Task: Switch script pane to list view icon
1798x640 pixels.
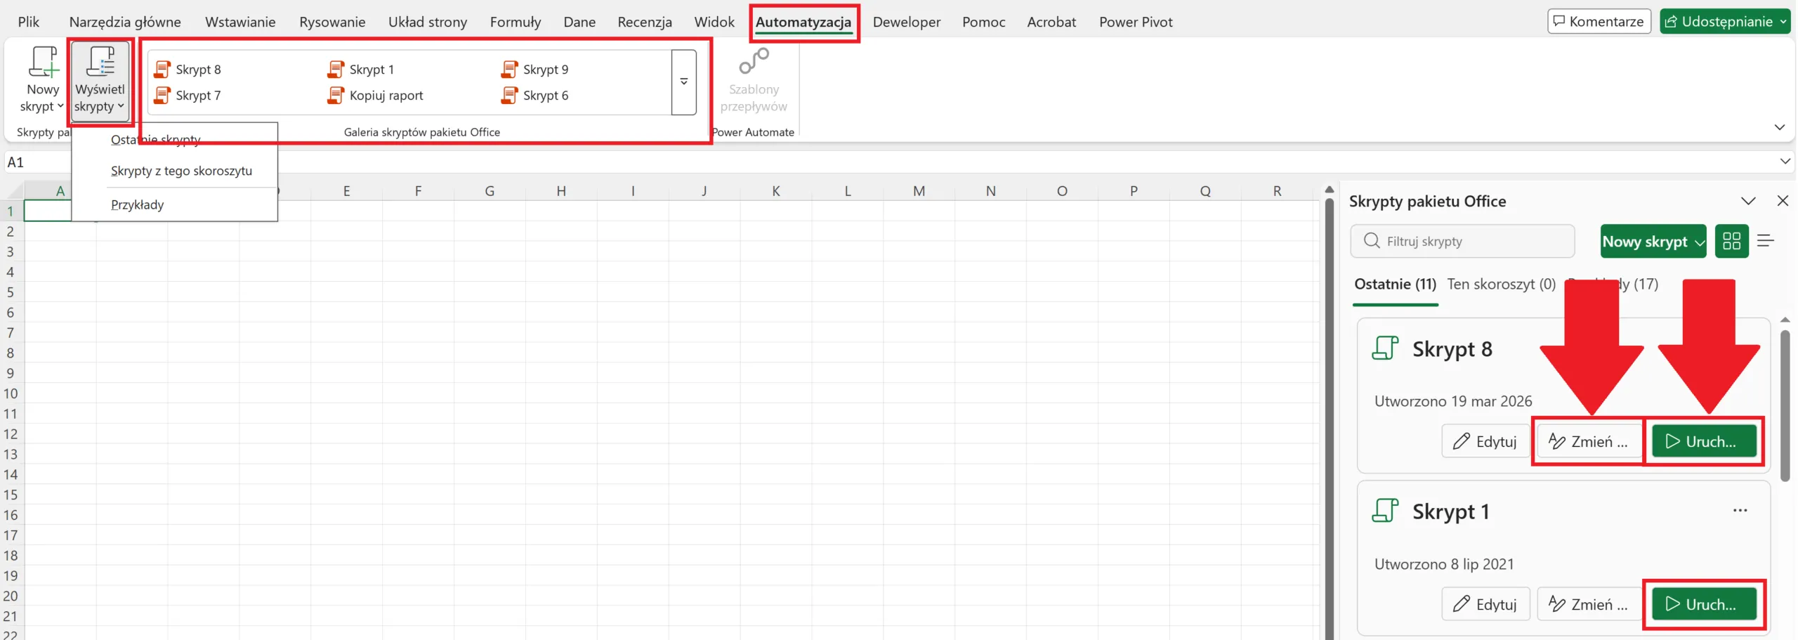Action: click(x=1766, y=242)
